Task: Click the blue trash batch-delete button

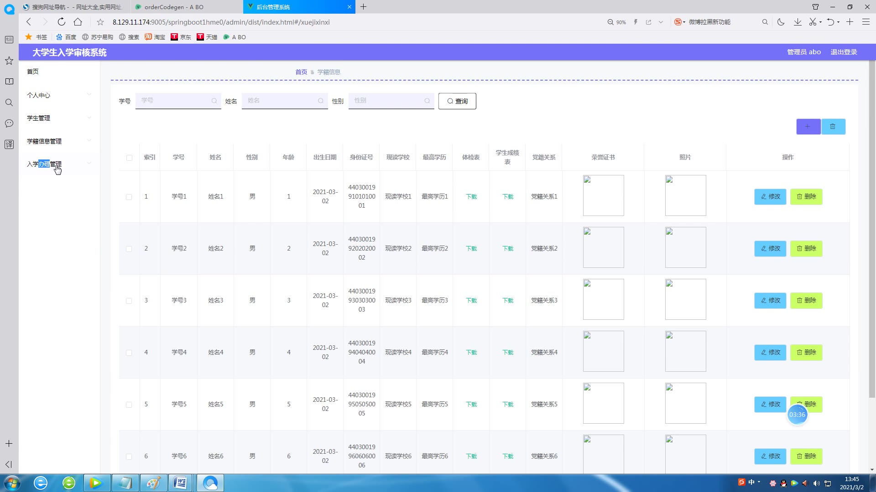Action: tap(833, 127)
